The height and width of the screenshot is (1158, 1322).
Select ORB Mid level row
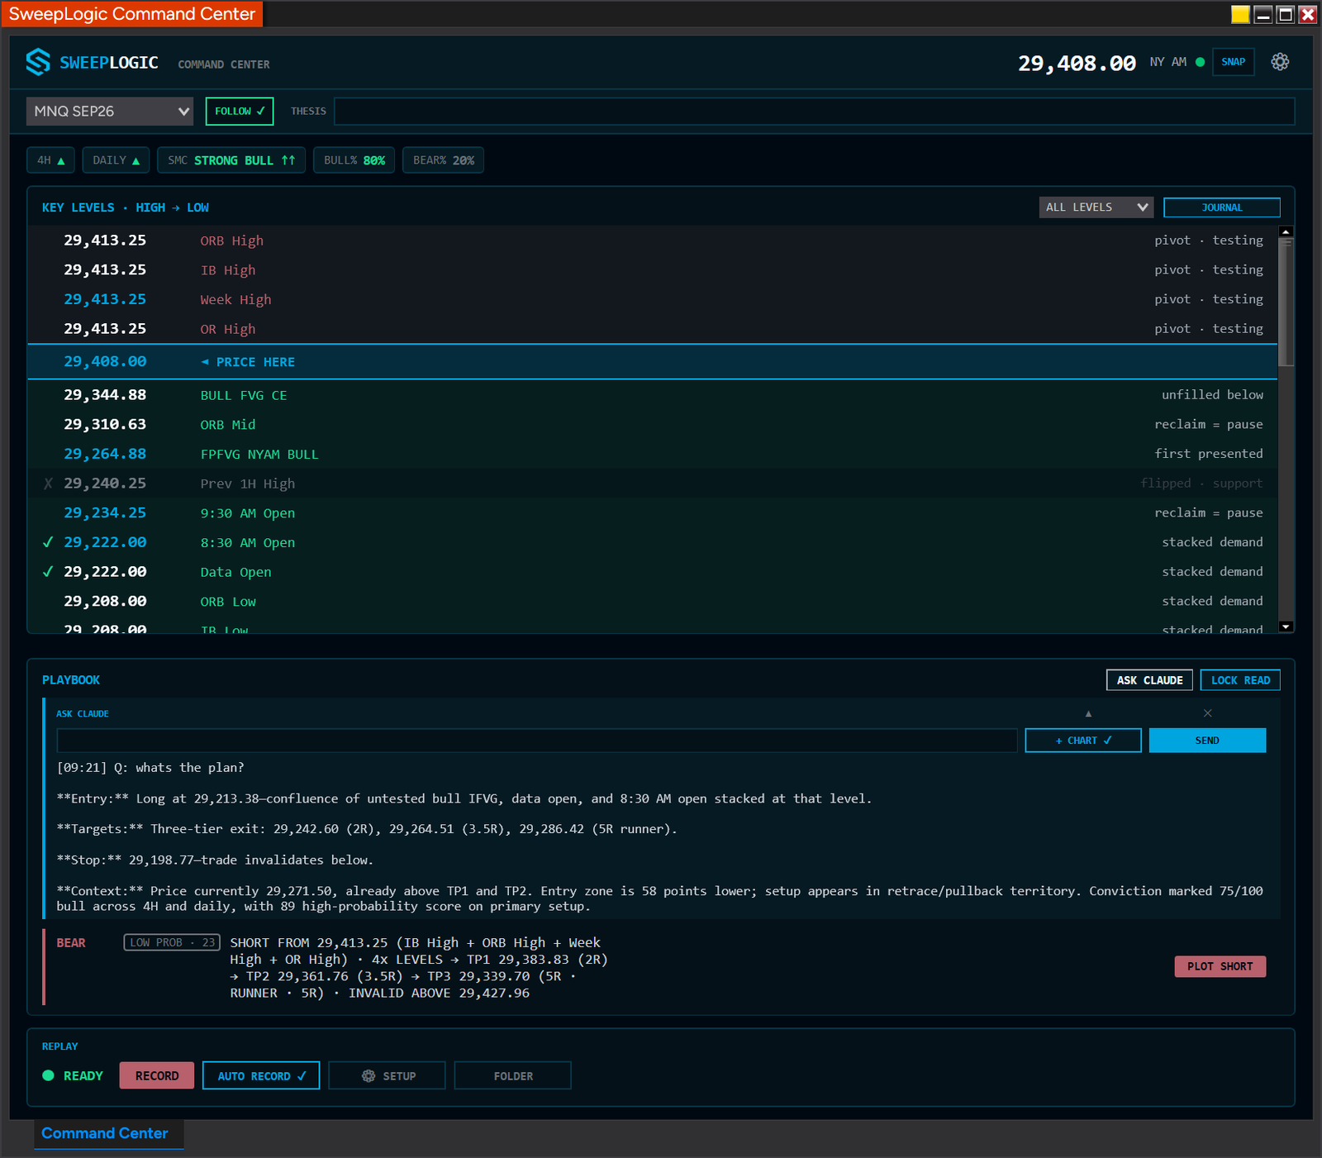[653, 425]
